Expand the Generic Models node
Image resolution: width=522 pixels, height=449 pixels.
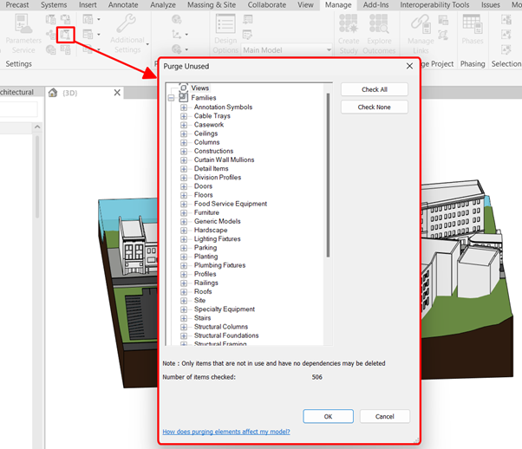click(x=184, y=222)
